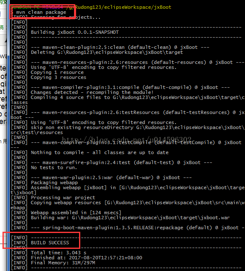Screen dimensions: 245x271
Task: Click 'Nothing to compile - all classes' line
Action: pos(89,152)
